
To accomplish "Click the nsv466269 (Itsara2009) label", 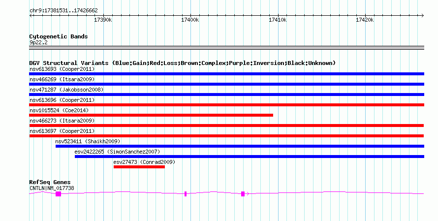I will click(x=62, y=79).
